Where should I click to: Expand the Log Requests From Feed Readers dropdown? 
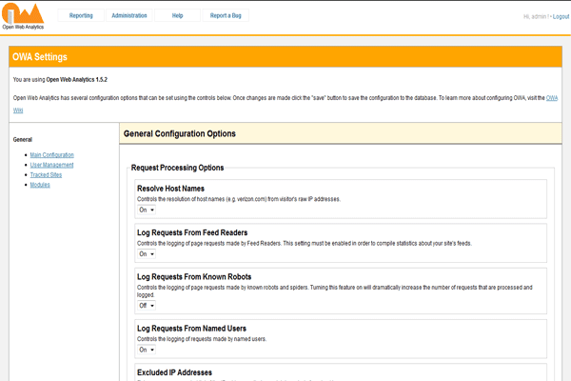147,254
